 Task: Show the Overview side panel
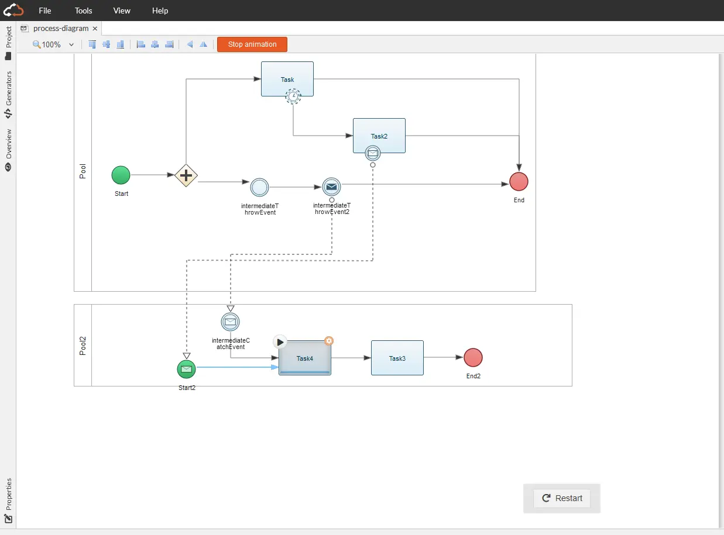[x=8, y=150]
